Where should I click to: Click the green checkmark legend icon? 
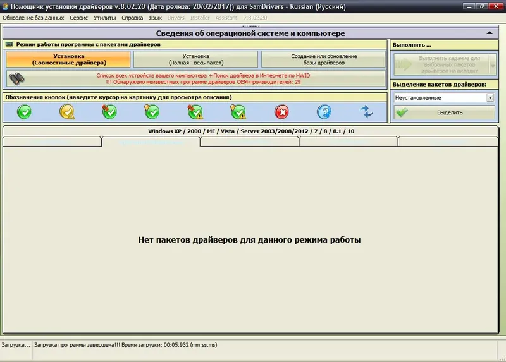[x=24, y=112]
